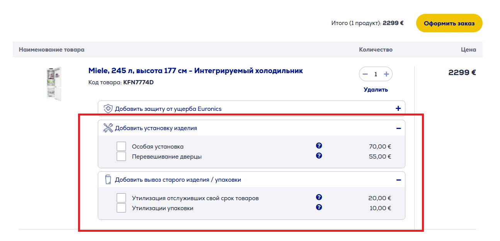Click the Наименование товара column header

click(x=51, y=50)
